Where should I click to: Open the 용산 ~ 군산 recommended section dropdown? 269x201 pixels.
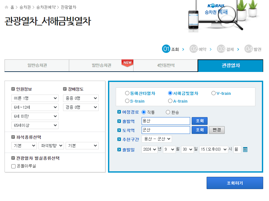point(156,139)
